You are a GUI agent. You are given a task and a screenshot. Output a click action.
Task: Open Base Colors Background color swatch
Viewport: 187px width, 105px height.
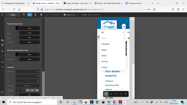tap(17, 42)
